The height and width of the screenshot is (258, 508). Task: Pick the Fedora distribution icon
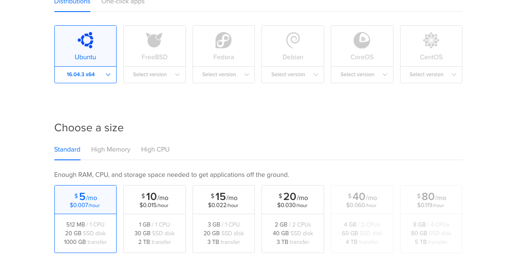pyautogui.click(x=224, y=40)
